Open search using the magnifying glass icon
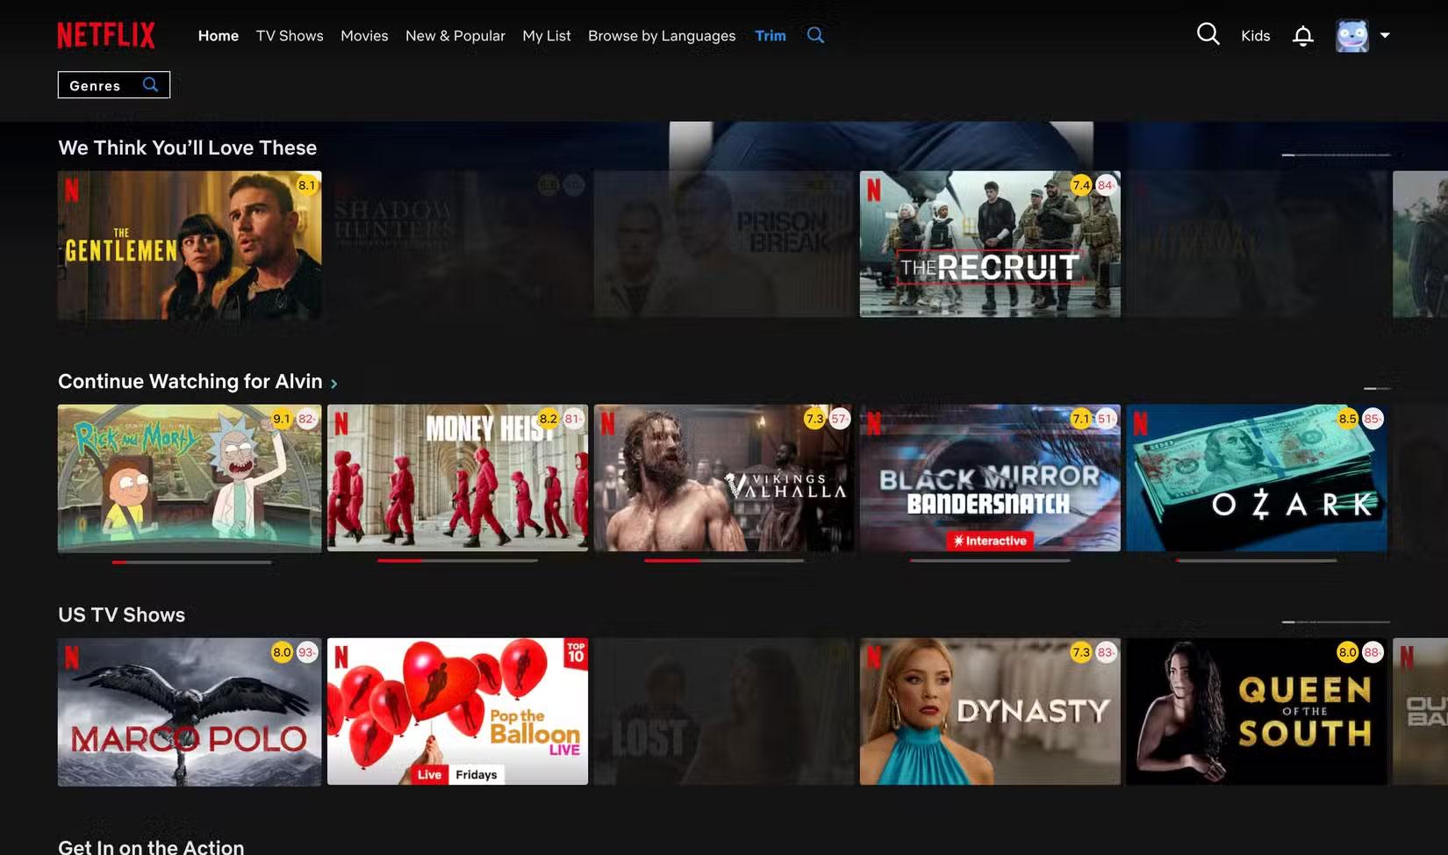Screen dimensions: 1448x855 1208,34
